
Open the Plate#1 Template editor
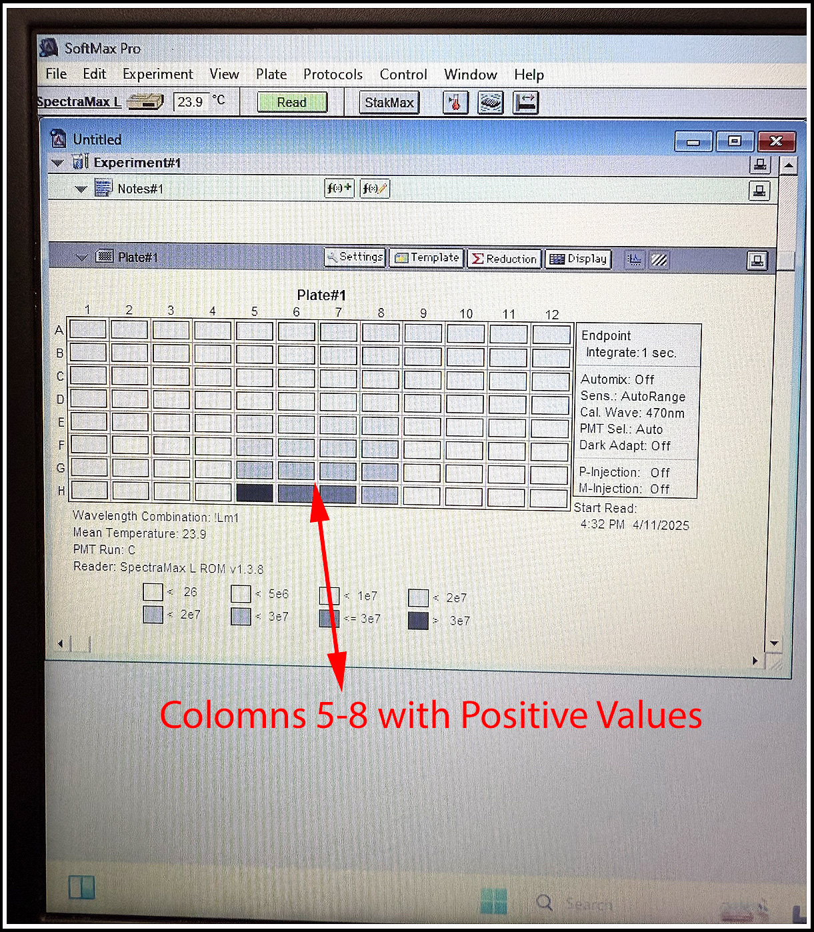pos(427,257)
